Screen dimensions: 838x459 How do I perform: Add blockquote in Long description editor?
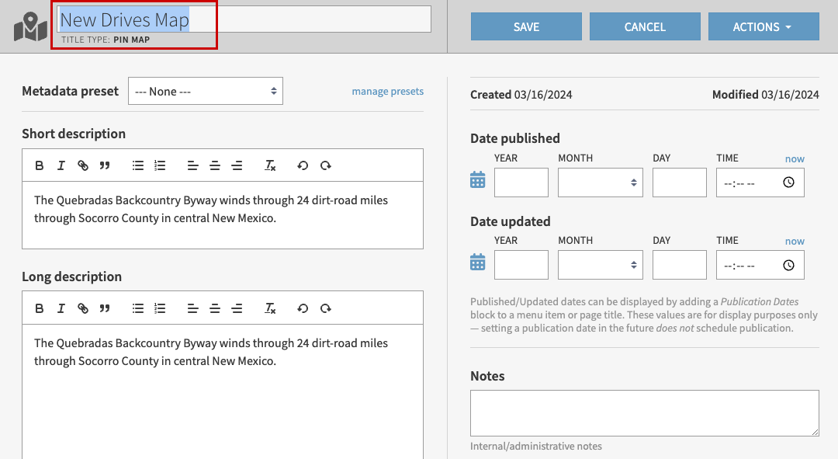pyautogui.click(x=105, y=308)
